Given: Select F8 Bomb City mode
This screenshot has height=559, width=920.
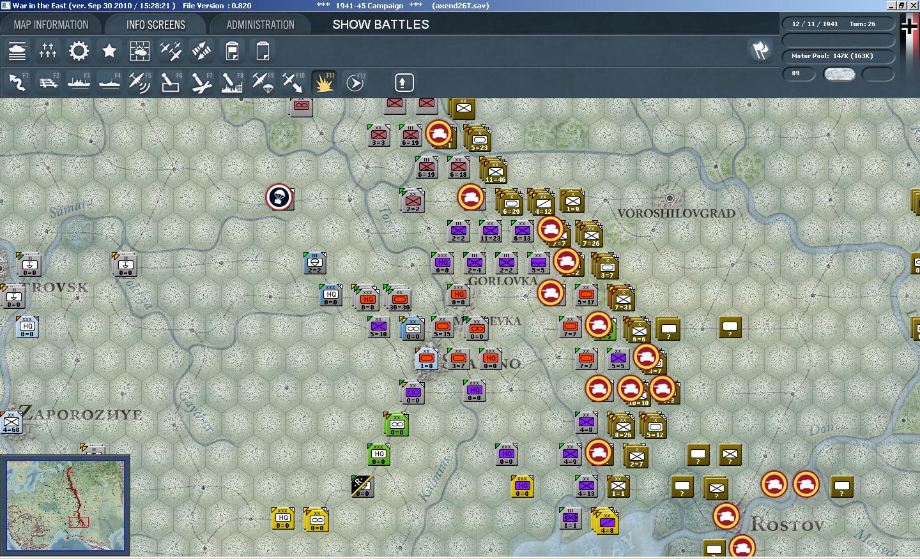Looking at the screenshot, I should (x=232, y=82).
